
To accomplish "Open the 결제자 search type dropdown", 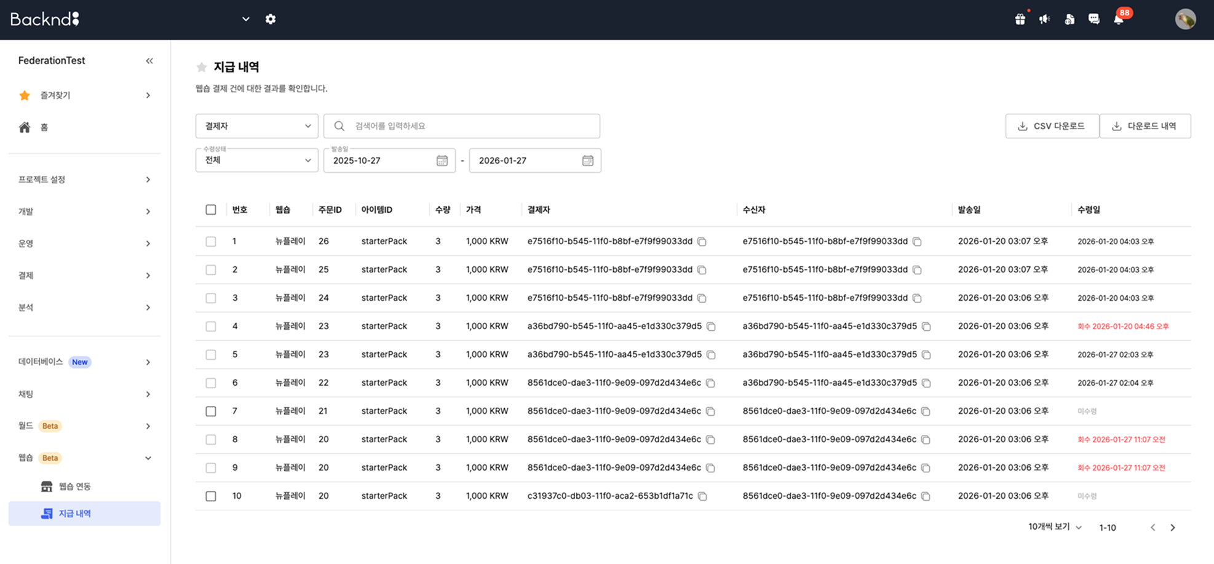I will [257, 126].
